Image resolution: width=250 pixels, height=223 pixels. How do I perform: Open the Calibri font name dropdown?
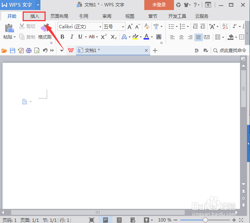click(x=100, y=27)
